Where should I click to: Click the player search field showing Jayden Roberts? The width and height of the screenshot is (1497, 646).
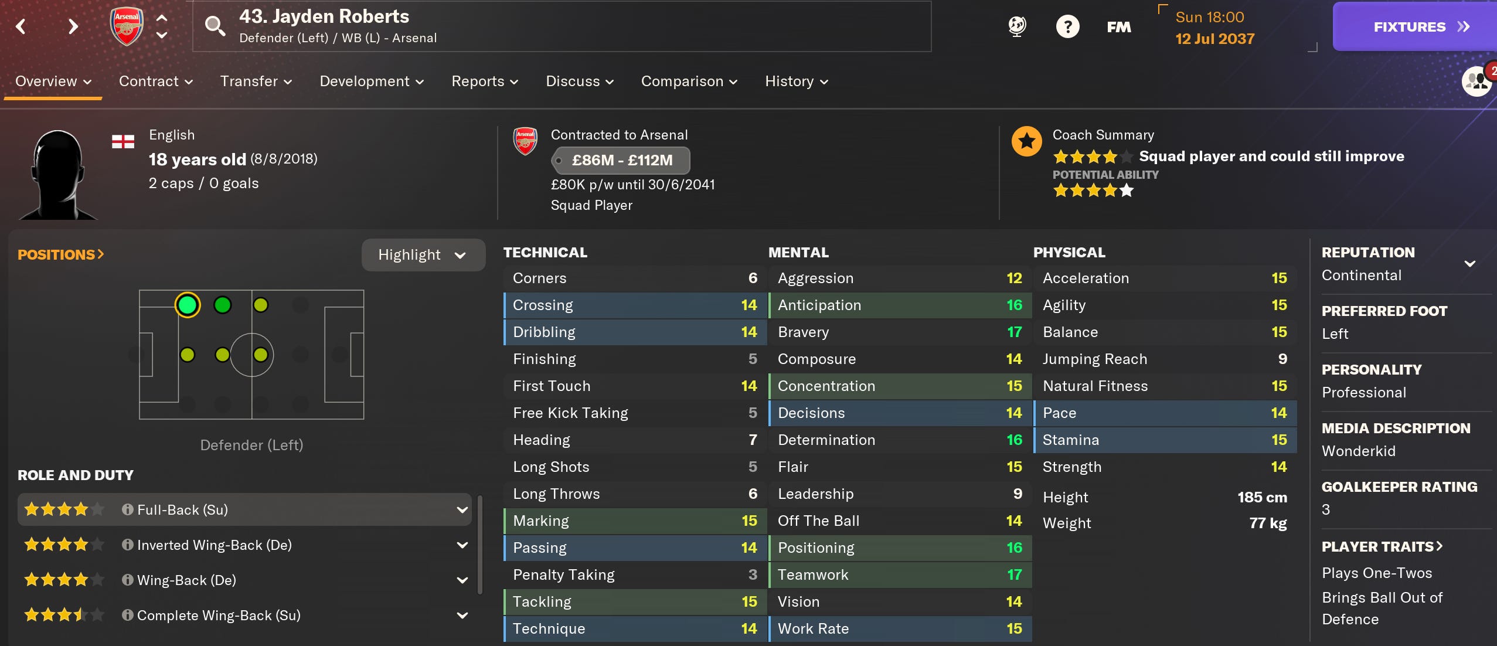(x=562, y=26)
